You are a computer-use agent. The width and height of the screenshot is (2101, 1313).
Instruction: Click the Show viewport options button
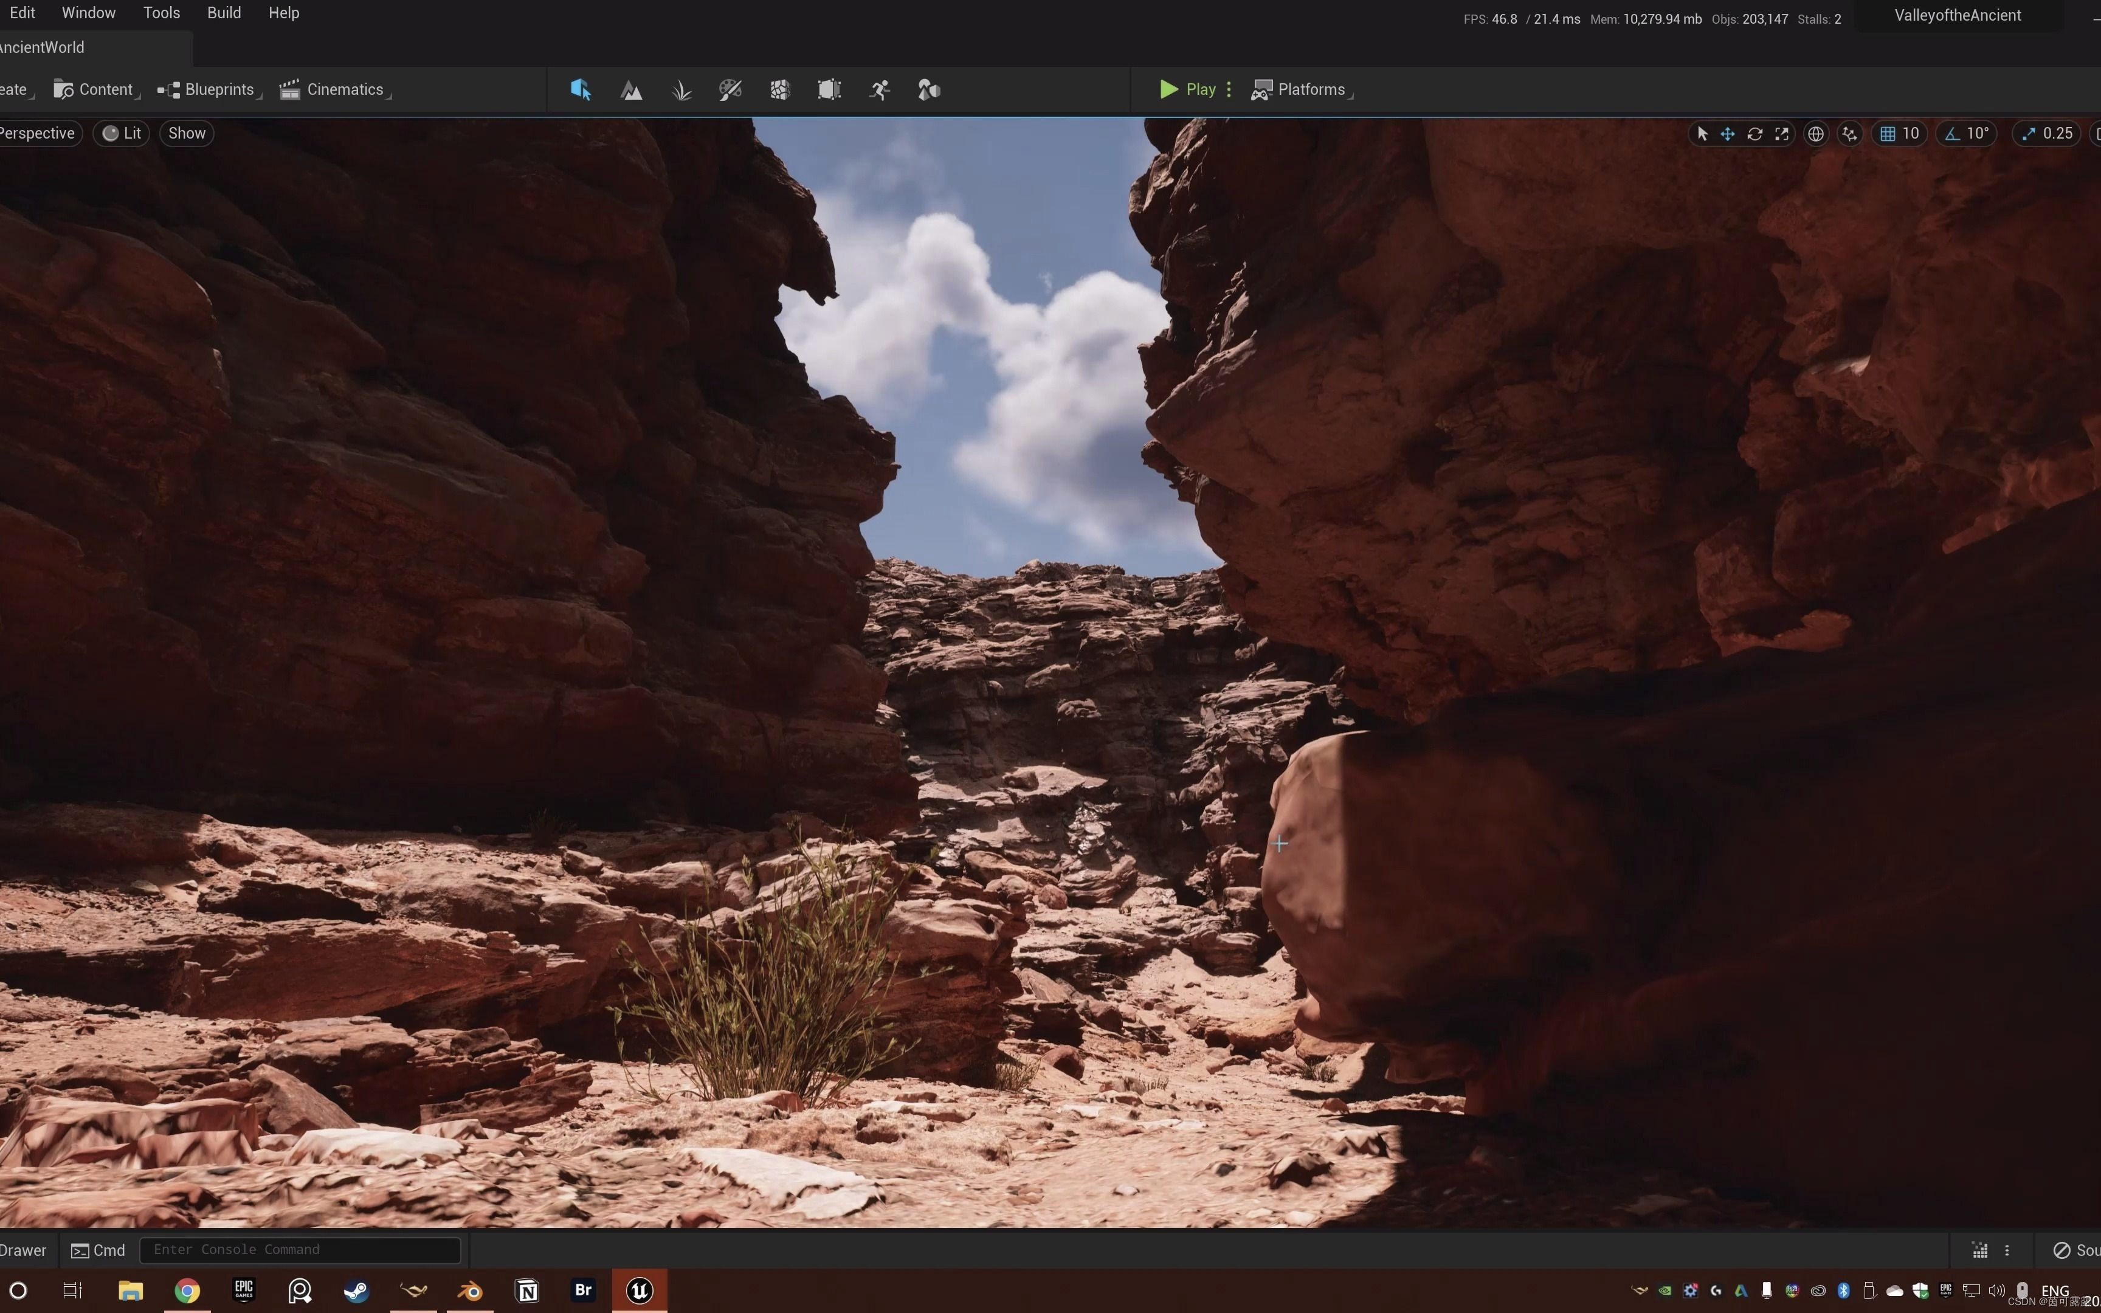tap(187, 133)
